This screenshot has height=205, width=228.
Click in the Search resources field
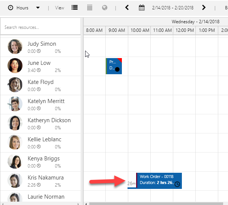tap(40, 27)
